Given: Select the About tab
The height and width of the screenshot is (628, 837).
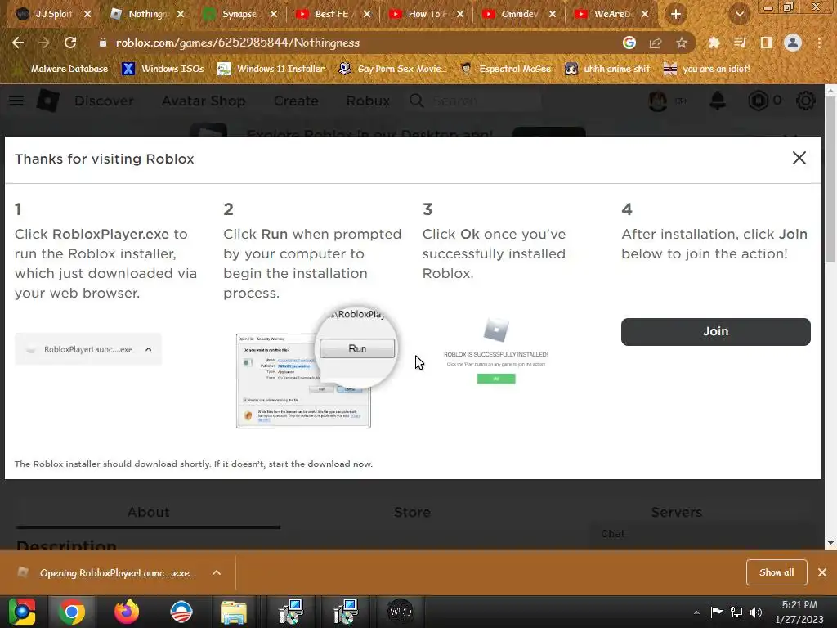Looking at the screenshot, I should coord(148,512).
